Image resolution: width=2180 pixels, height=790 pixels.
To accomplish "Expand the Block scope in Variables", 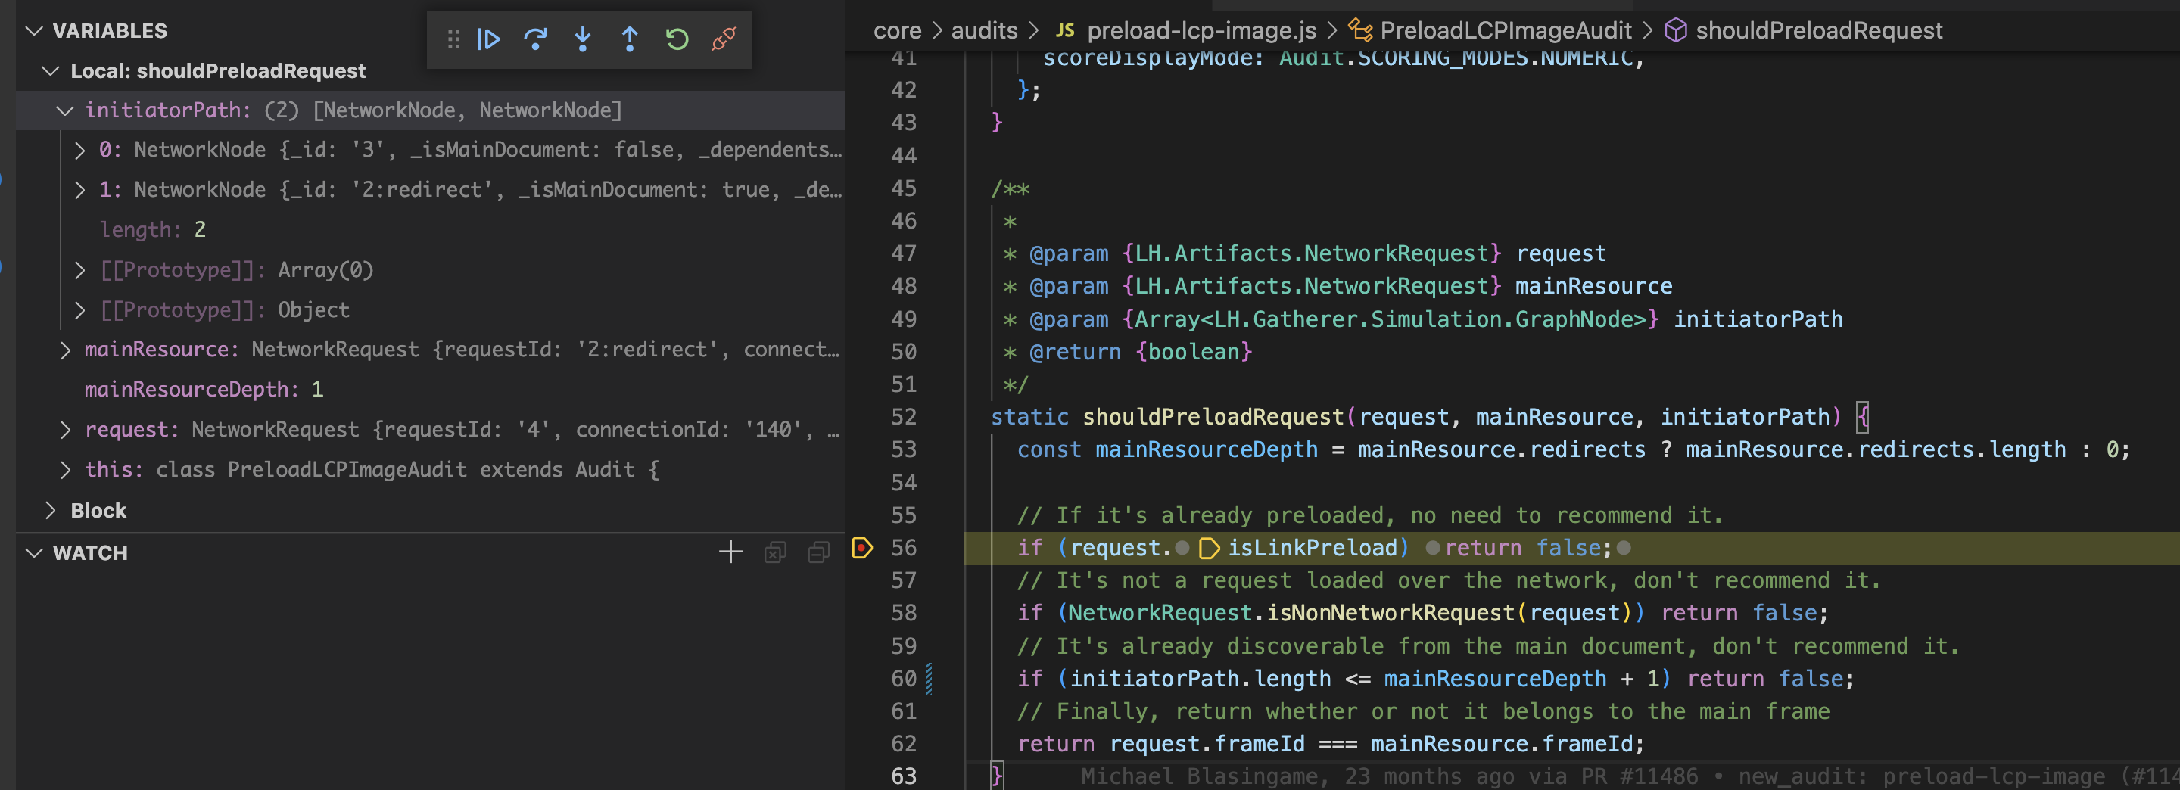I will [50, 509].
